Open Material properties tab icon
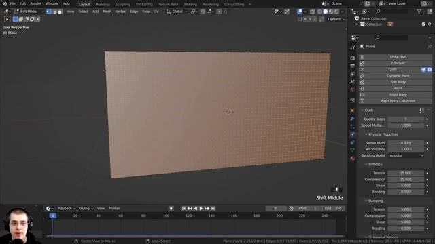This screenshot has height=244, width=435. pos(352,158)
